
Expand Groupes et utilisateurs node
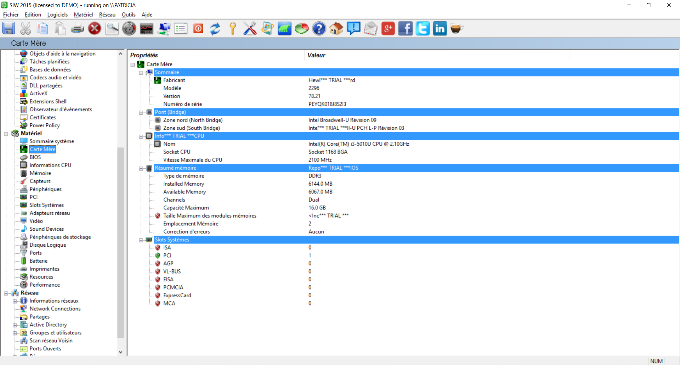click(x=15, y=333)
